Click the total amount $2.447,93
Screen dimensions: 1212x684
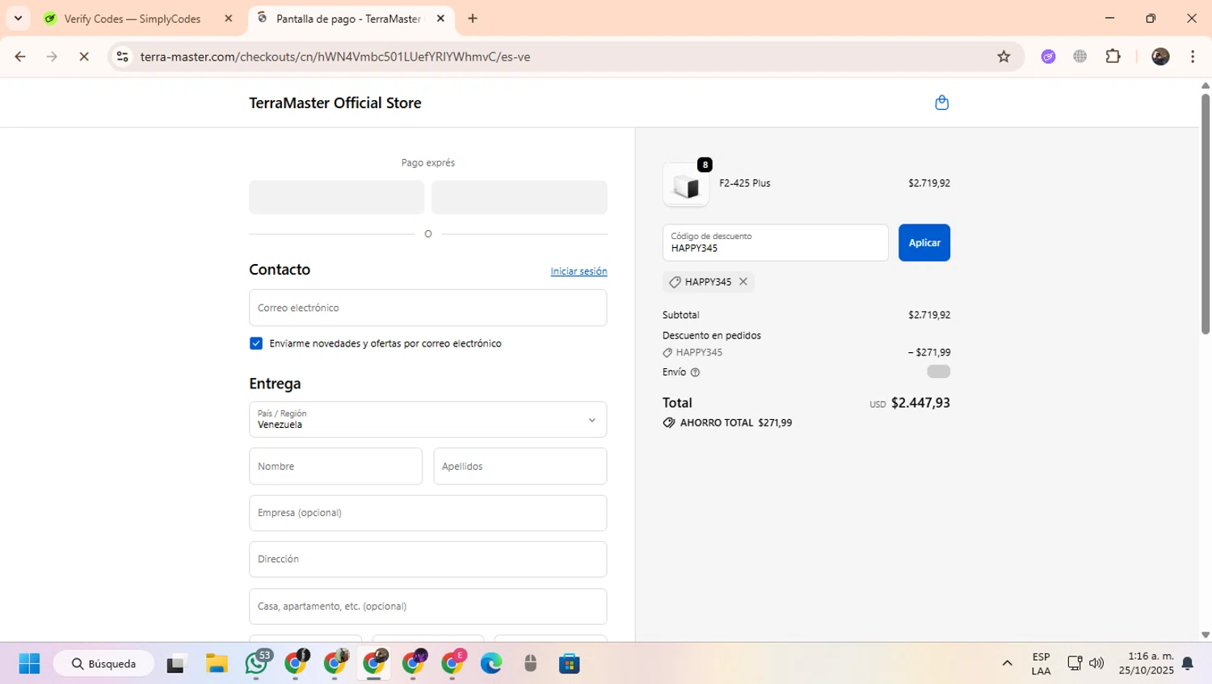pyautogui.click(x=920, y=403)
